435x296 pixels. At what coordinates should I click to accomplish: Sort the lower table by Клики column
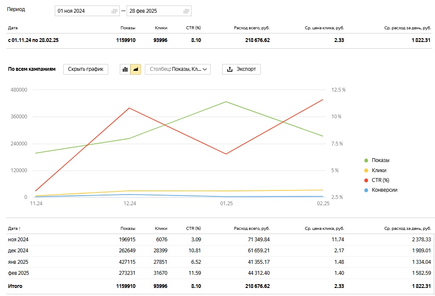(x=161, y=229)
